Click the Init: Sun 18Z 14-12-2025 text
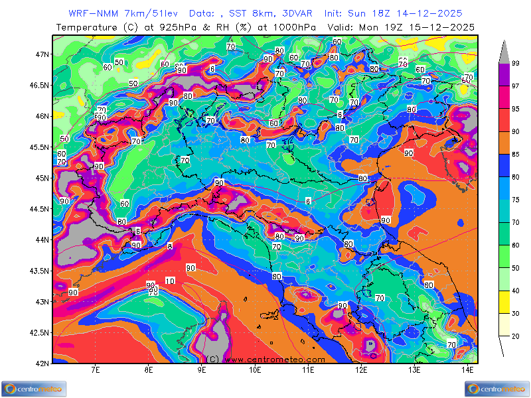531x398 pixels. pyautogui.click(x=393, y=13)
